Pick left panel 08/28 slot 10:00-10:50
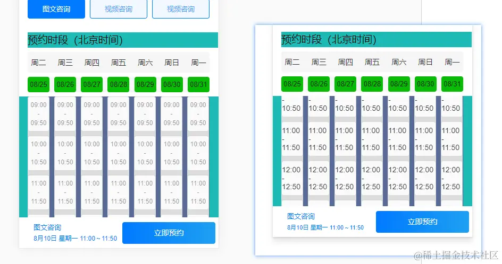 119,153
